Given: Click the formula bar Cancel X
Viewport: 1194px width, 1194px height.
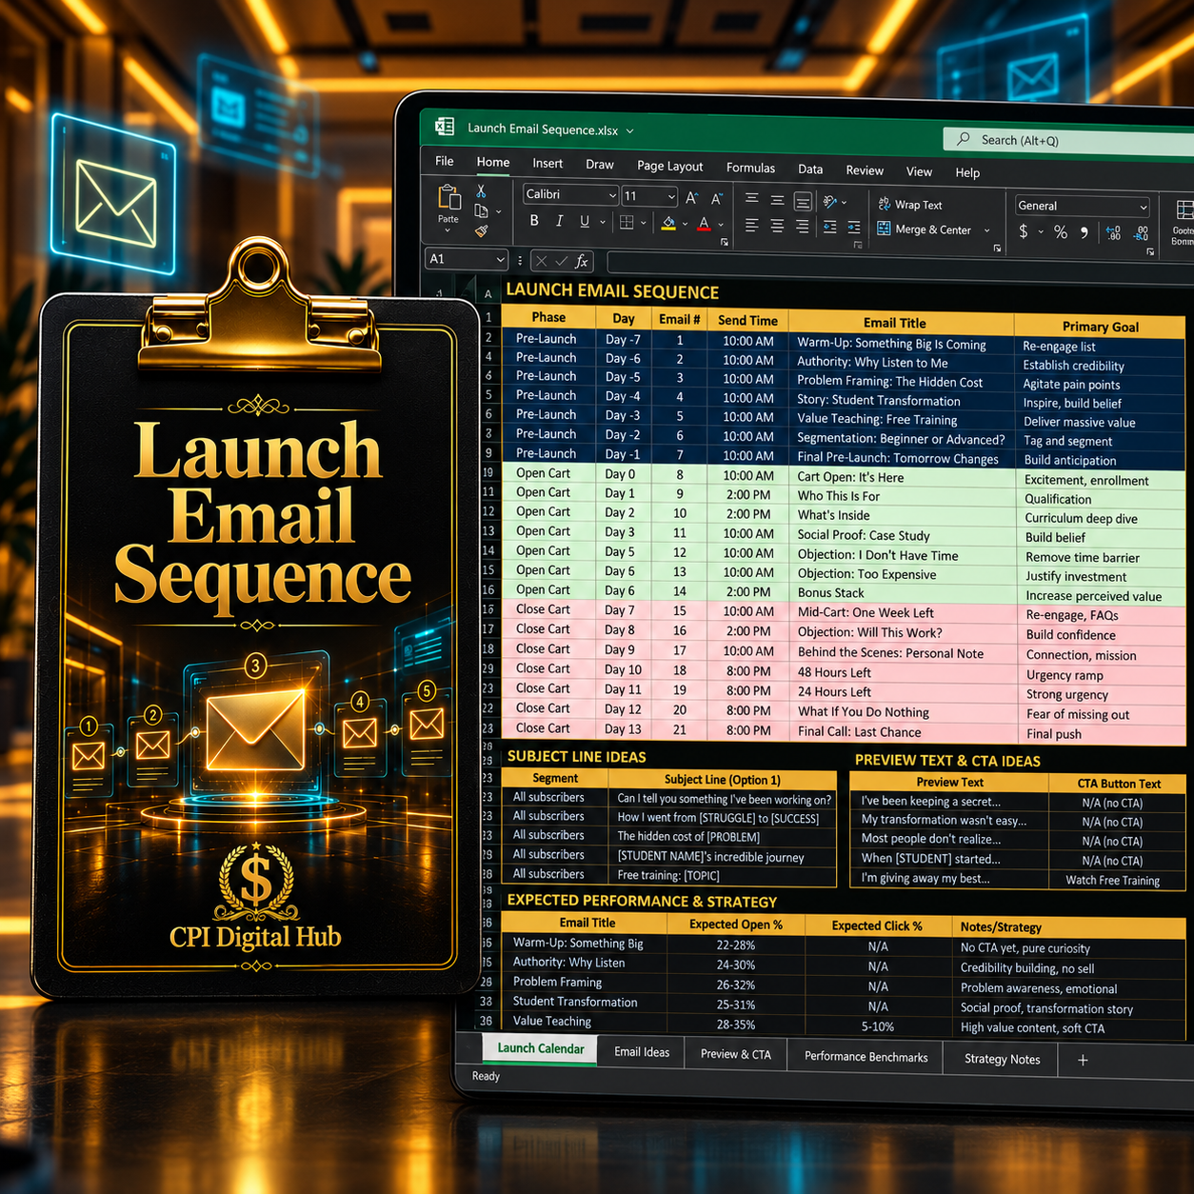Looking at the screenshot, I should [541, 261].
